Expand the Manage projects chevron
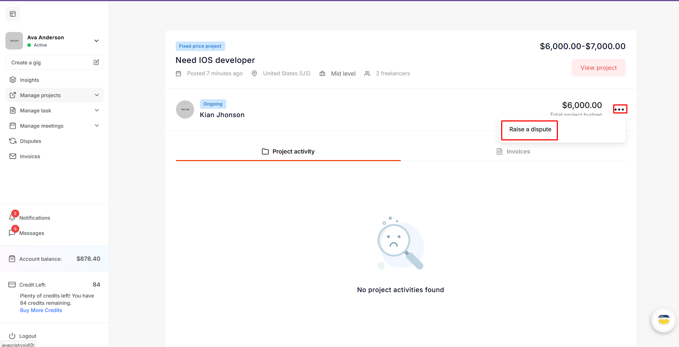The height and width of the screenshot is (347, 679). (x=97, y=95)
